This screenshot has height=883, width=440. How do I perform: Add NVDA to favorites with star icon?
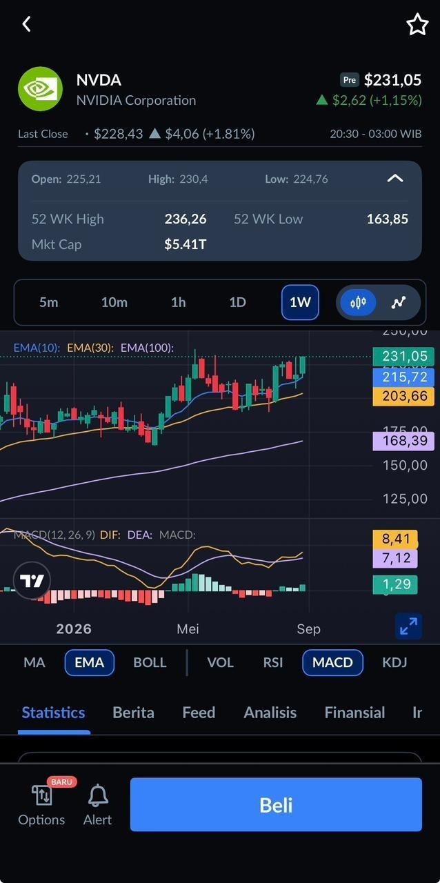(417, 25)
